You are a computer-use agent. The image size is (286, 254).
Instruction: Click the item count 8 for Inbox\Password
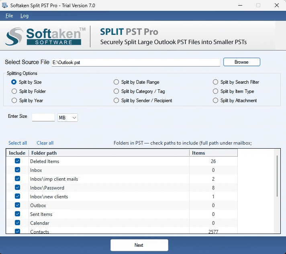pyautogui.click(x=213, y=188)
